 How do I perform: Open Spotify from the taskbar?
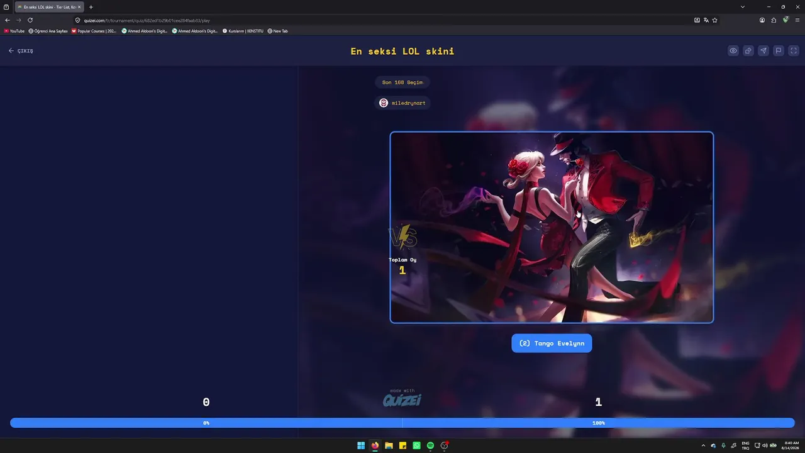coord(431,445)
